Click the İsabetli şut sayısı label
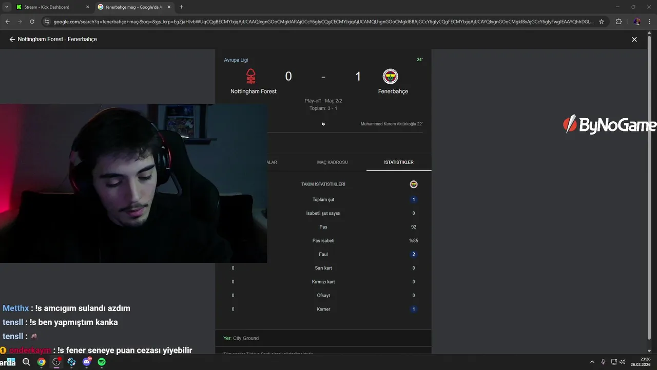Viewport: 657px width, 370px height. point(323,213)
